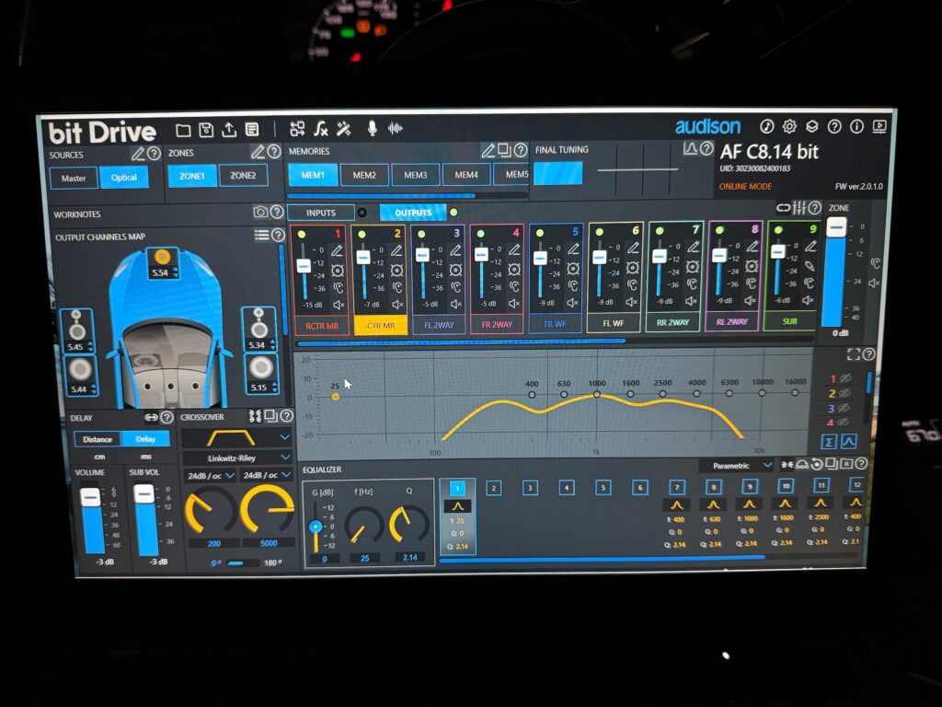Screen dimensions: 942x707
Task: Edit Memories with the pencil icon
Action: [x=488, y=150]
